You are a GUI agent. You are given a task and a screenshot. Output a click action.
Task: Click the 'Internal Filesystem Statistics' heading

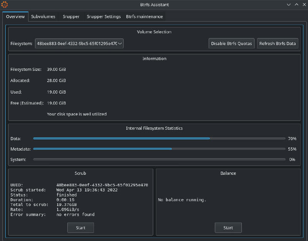(154, 128)
